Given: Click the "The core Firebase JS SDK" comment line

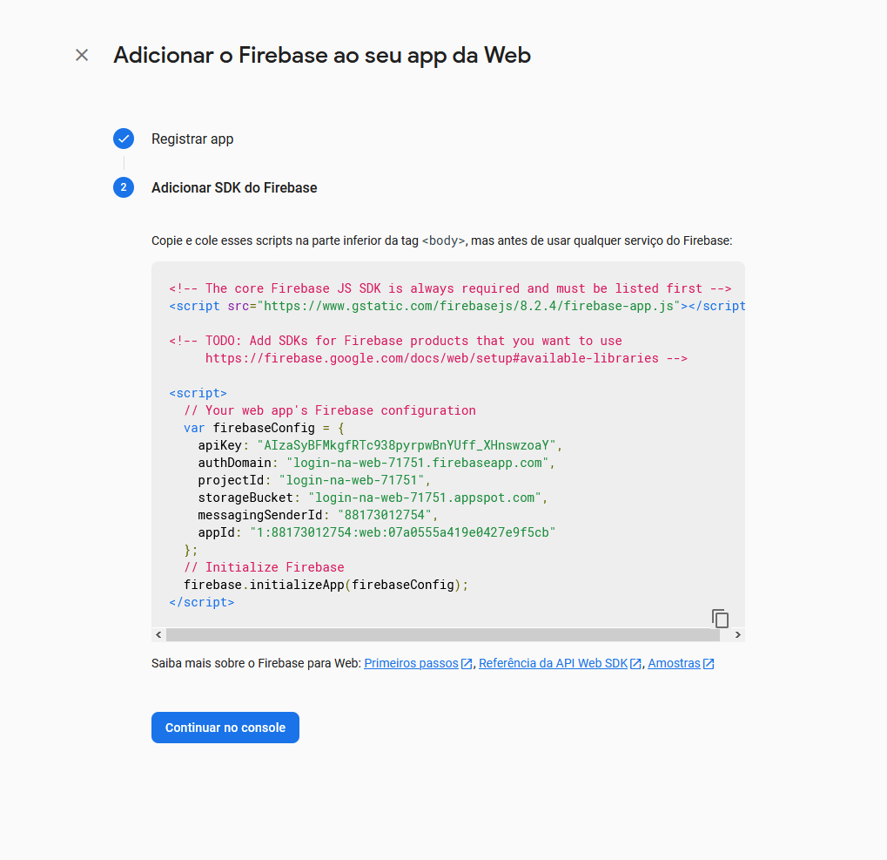Looking at the screenshot, I should (x=450, y=288).
